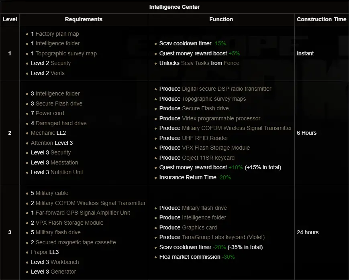Select the Power cord item link
The image size is (349, 280).
(50, 113)
